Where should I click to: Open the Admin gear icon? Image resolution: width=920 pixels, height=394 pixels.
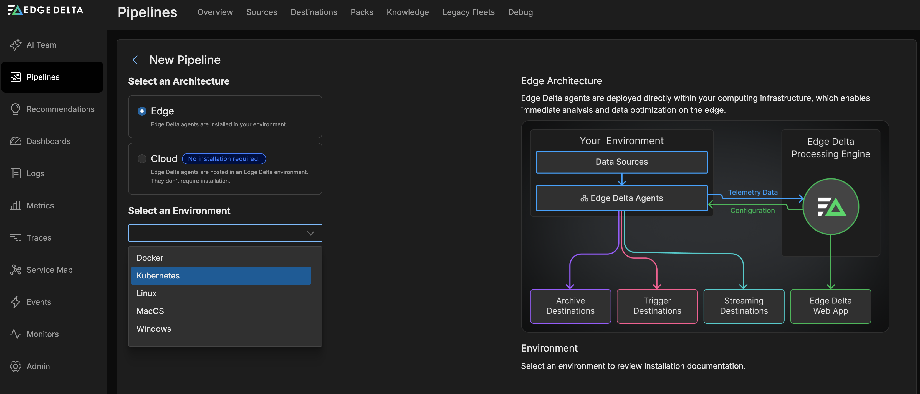(15, 366)
